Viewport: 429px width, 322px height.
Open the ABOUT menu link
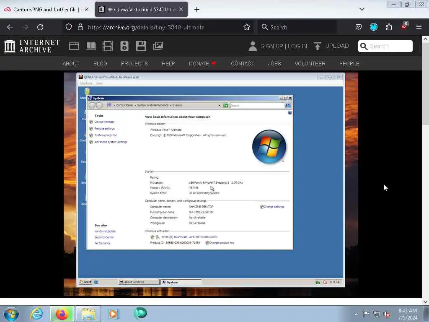point(71,64)
